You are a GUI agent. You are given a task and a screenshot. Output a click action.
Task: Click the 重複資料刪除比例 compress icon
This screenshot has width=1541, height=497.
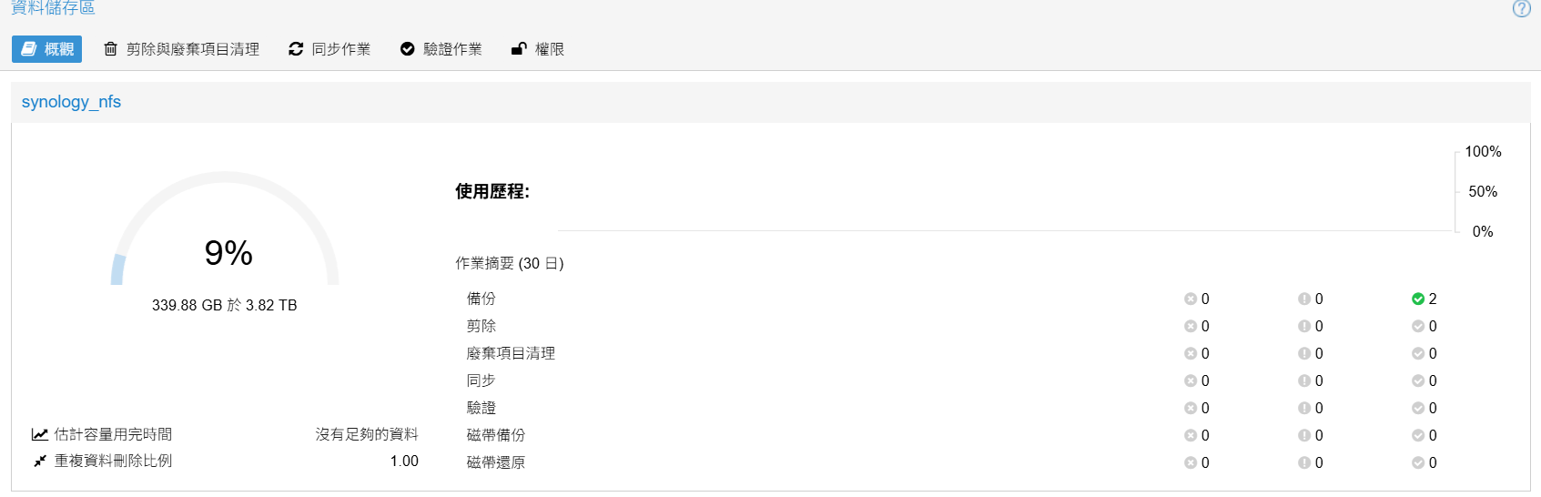click(x=40, y=461)
